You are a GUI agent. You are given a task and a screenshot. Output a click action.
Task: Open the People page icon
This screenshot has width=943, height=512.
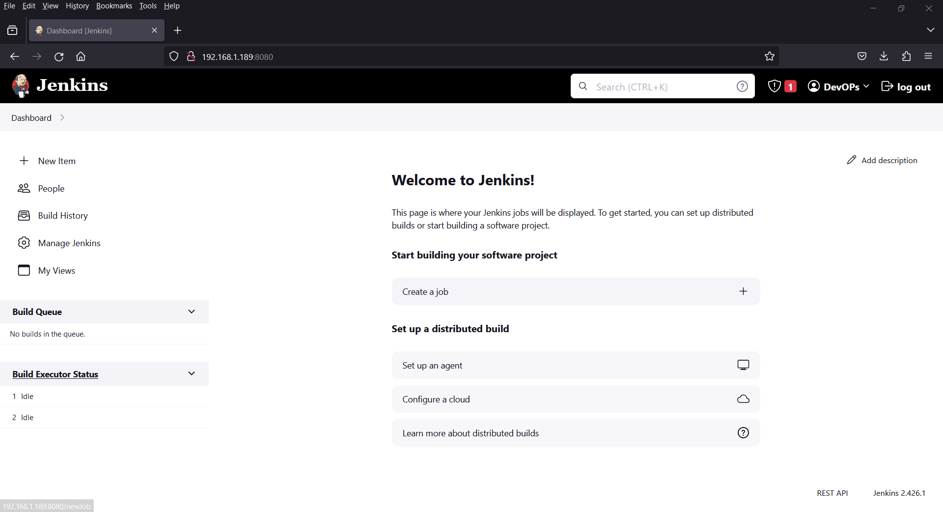(24, 188)
